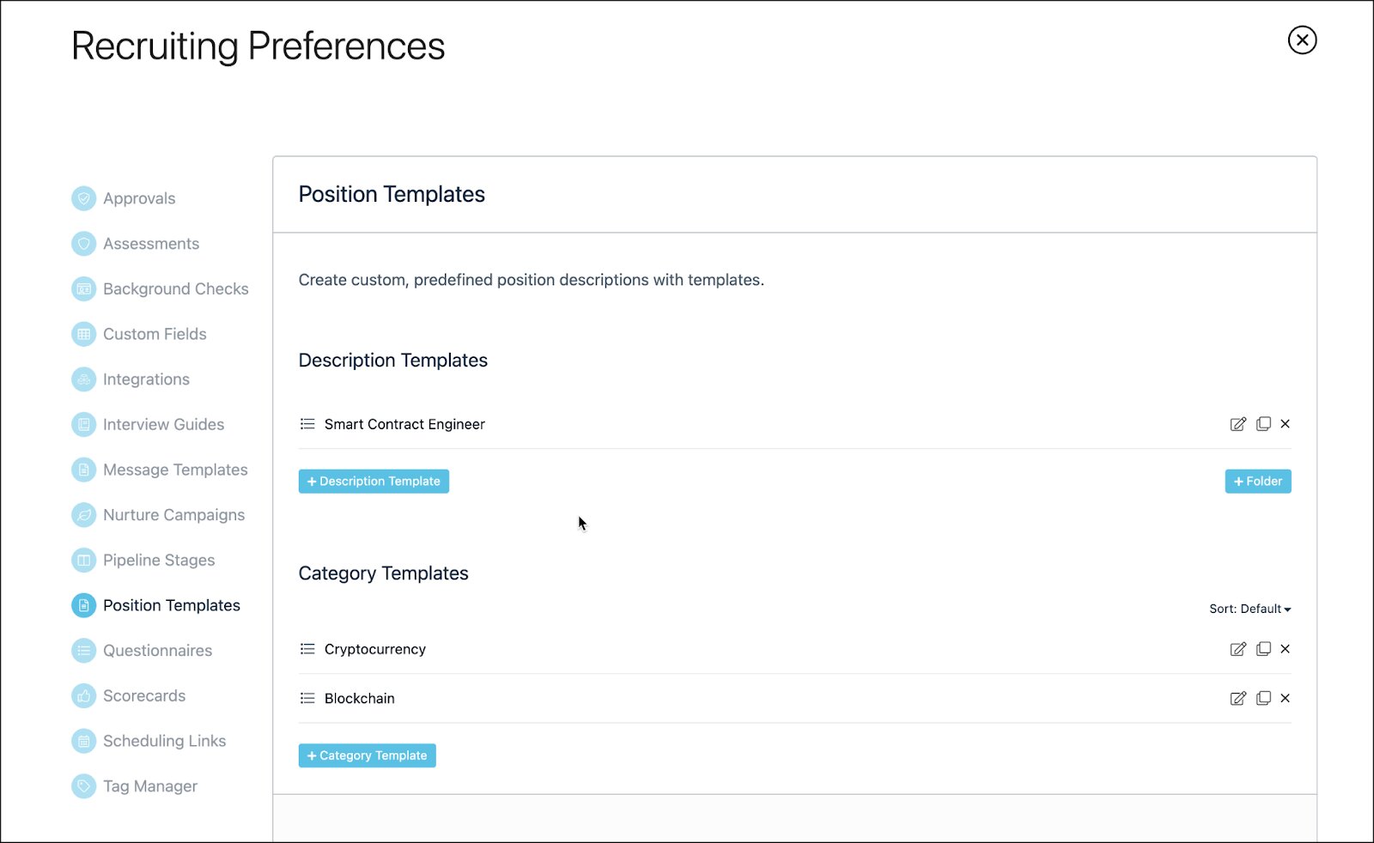Create a new Folder
1374x843 pixels.
[1257, 482]
